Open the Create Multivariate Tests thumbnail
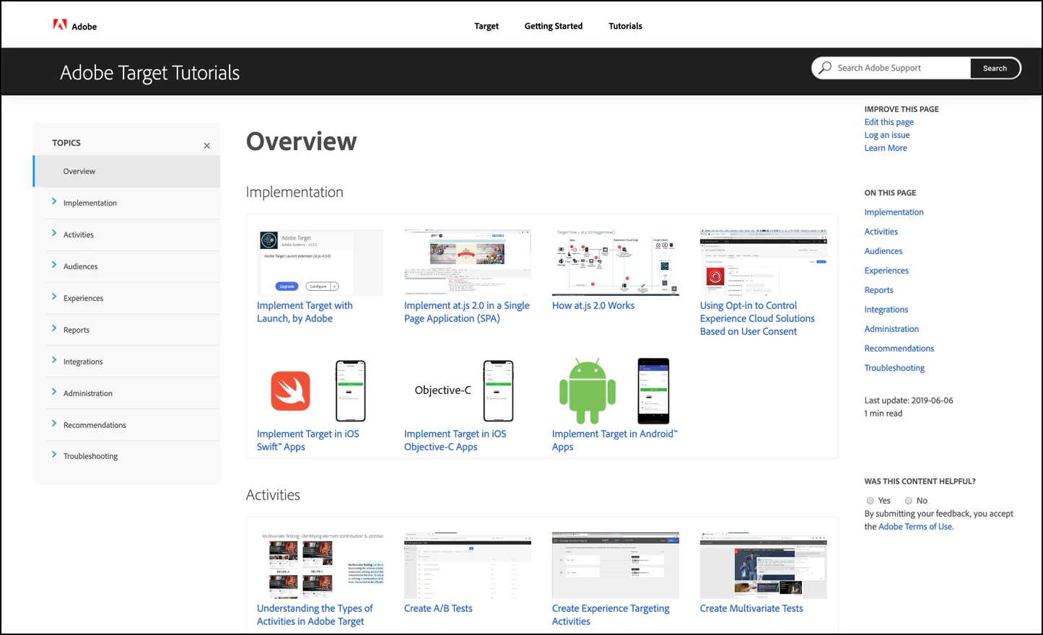The width and height of the screenshot is (1043, 635). tap(763, 565)
